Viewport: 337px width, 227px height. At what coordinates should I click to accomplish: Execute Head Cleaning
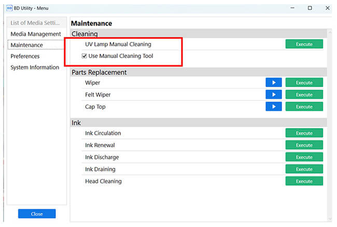304,181
